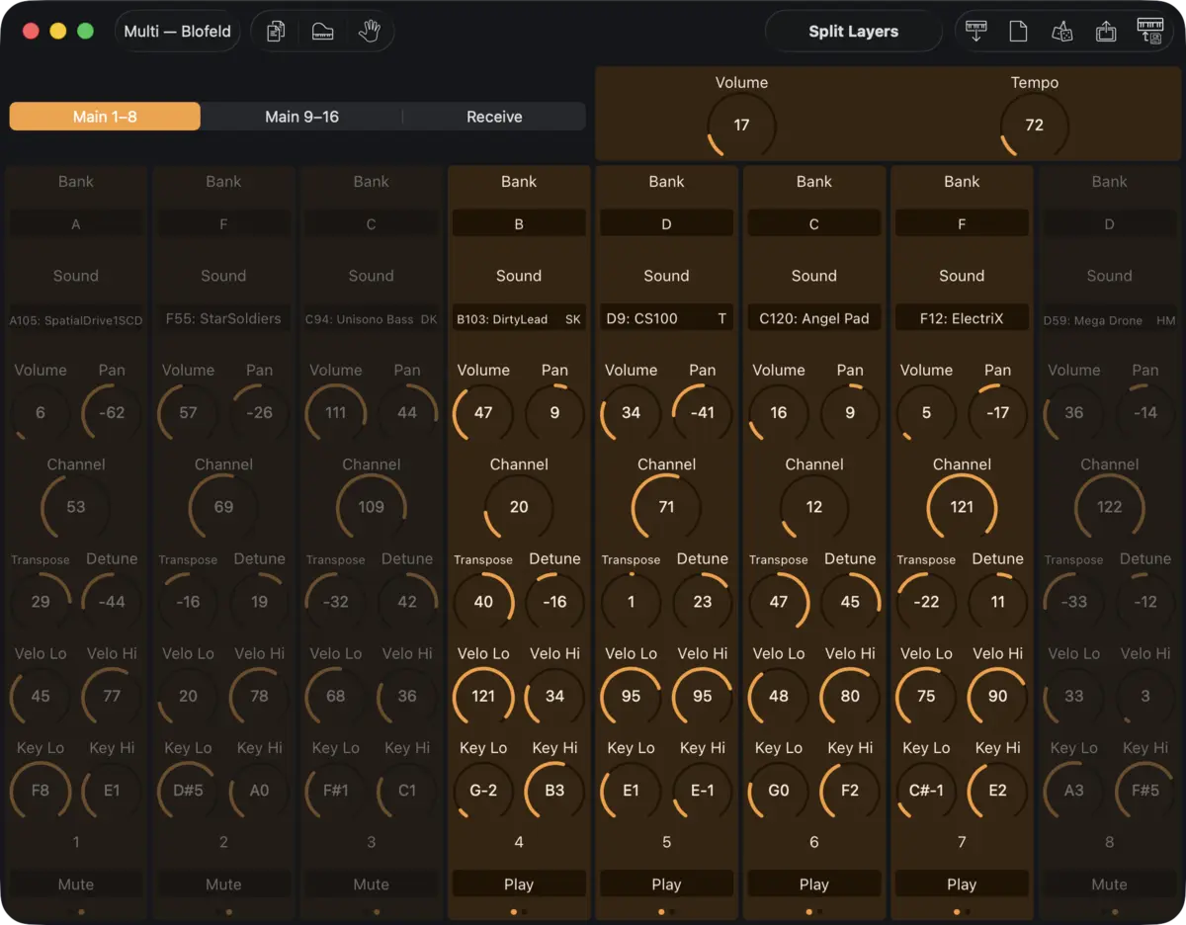This screenshot has height=925, width=1186.
Task: Toggle the Play button of part 5
Action: (x=666, y=884)
